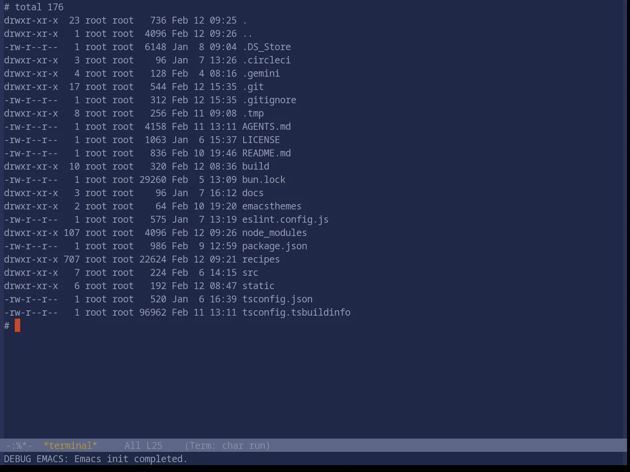Select the .circleci directory entry
Viewport: 630px width, 472px height.
[x=266, y=60]
